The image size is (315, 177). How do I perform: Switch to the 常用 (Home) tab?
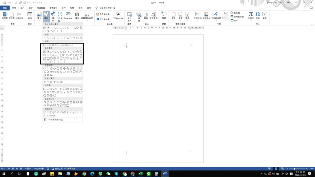14,8
